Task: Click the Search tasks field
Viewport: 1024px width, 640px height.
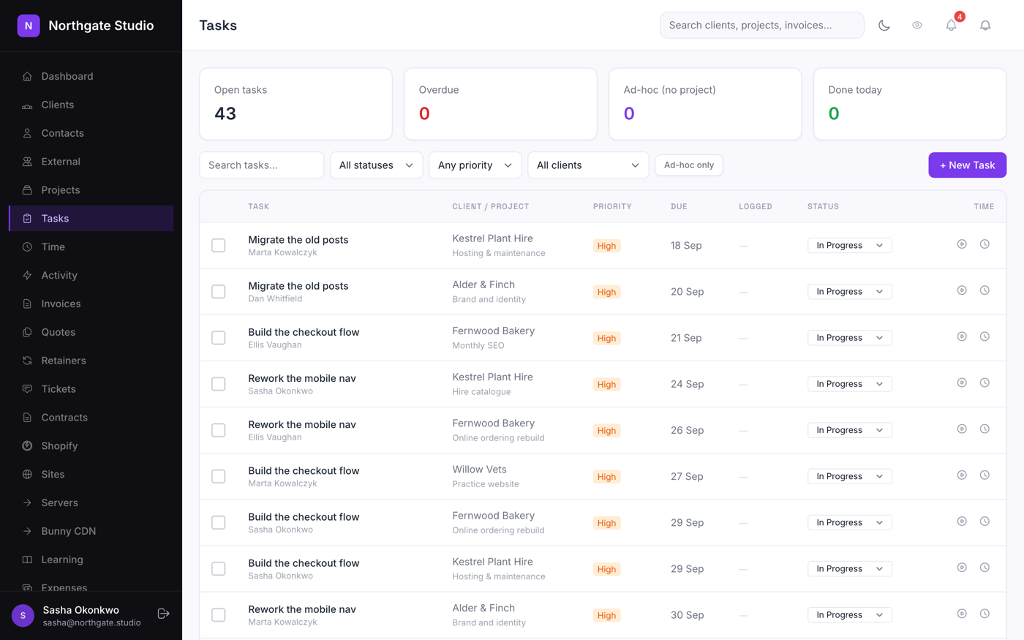Action: (x=262, y=165)
